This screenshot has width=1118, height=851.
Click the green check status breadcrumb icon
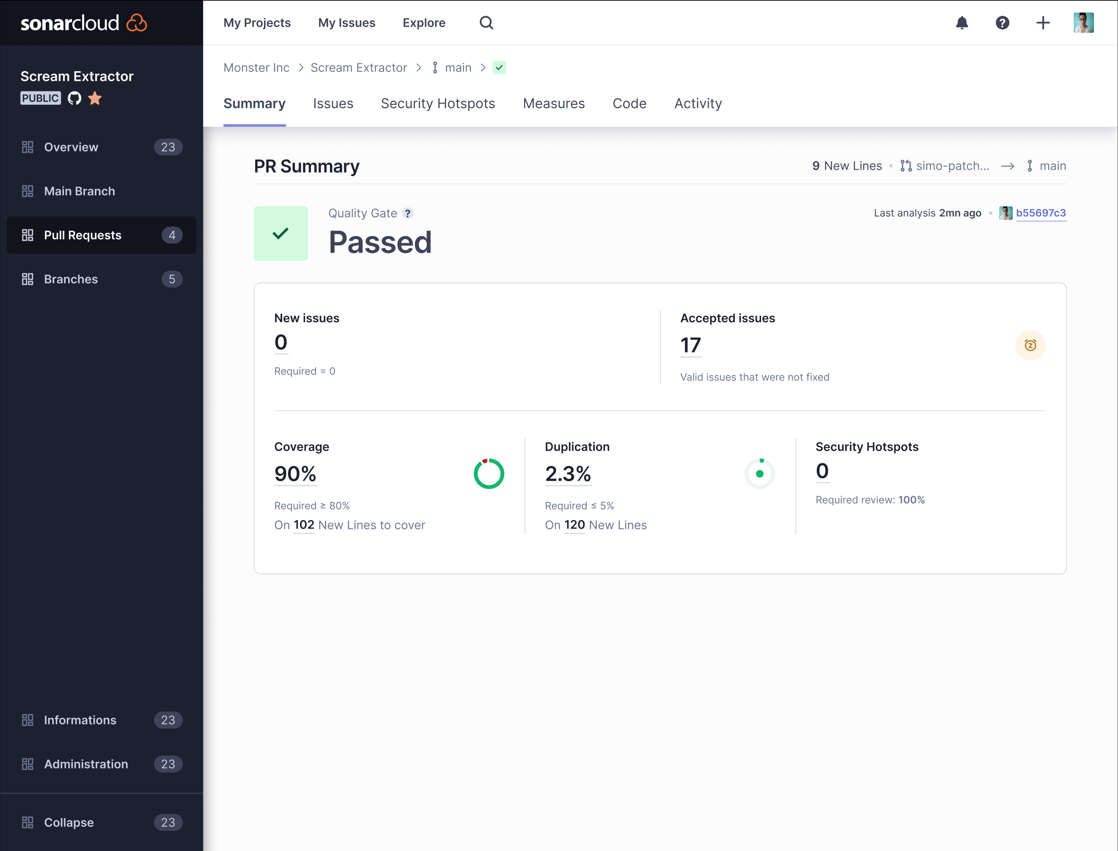(x=499, y=67)
